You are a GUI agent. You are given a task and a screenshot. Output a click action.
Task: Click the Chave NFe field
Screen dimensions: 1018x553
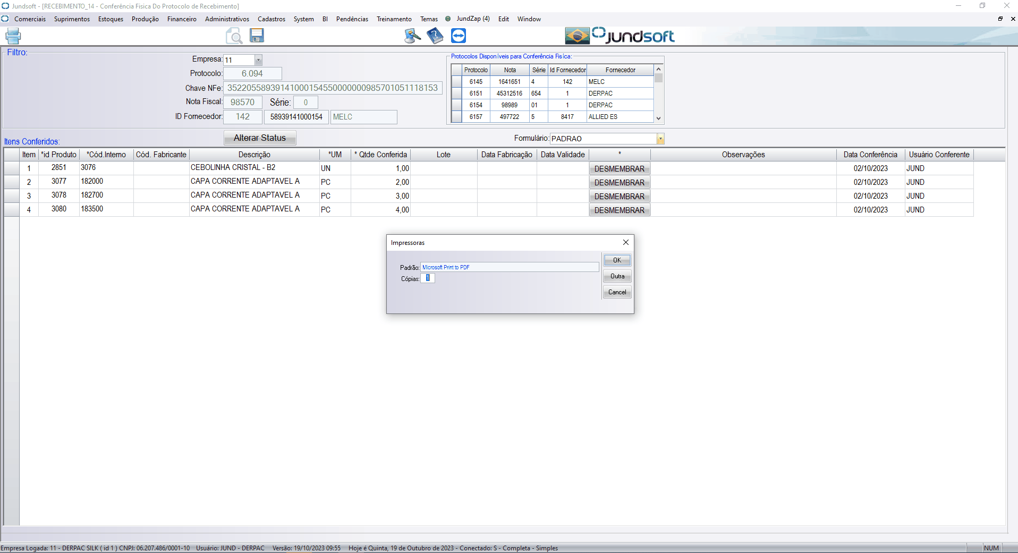(333, 88)
